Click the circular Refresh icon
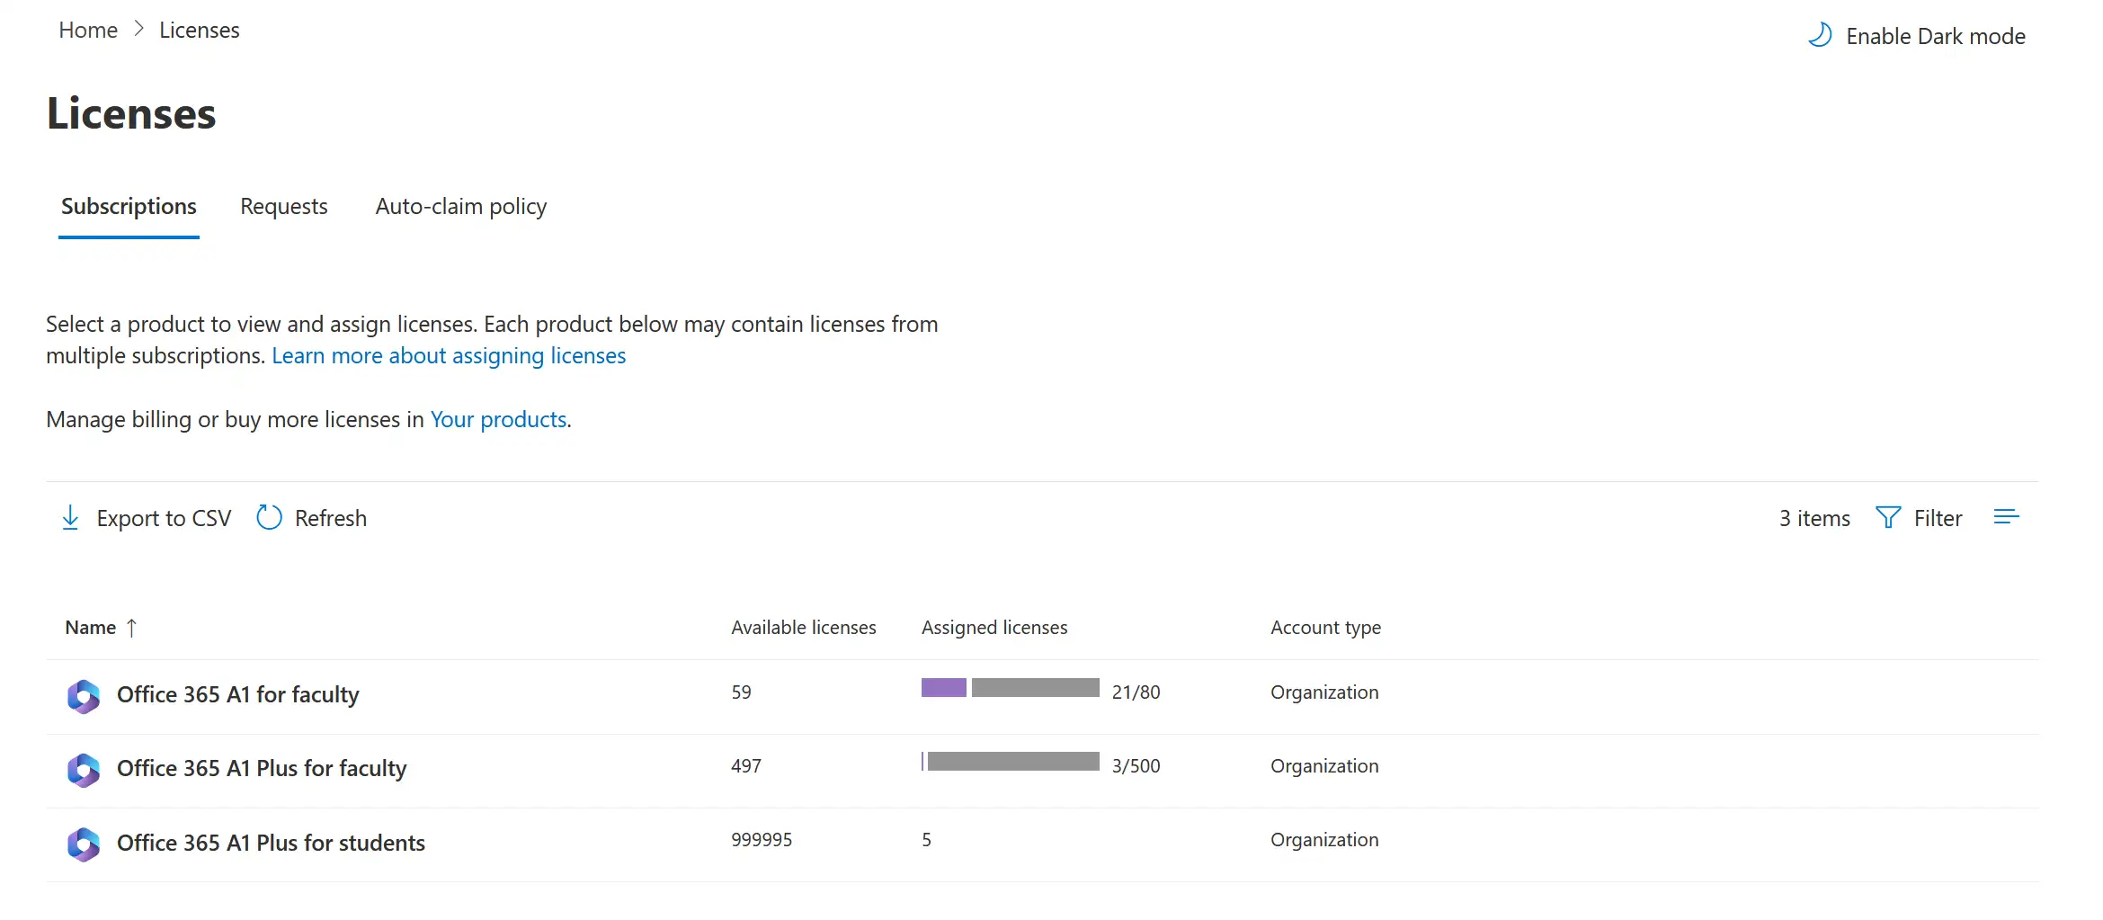2103x920 pixels. pos(269,517)
